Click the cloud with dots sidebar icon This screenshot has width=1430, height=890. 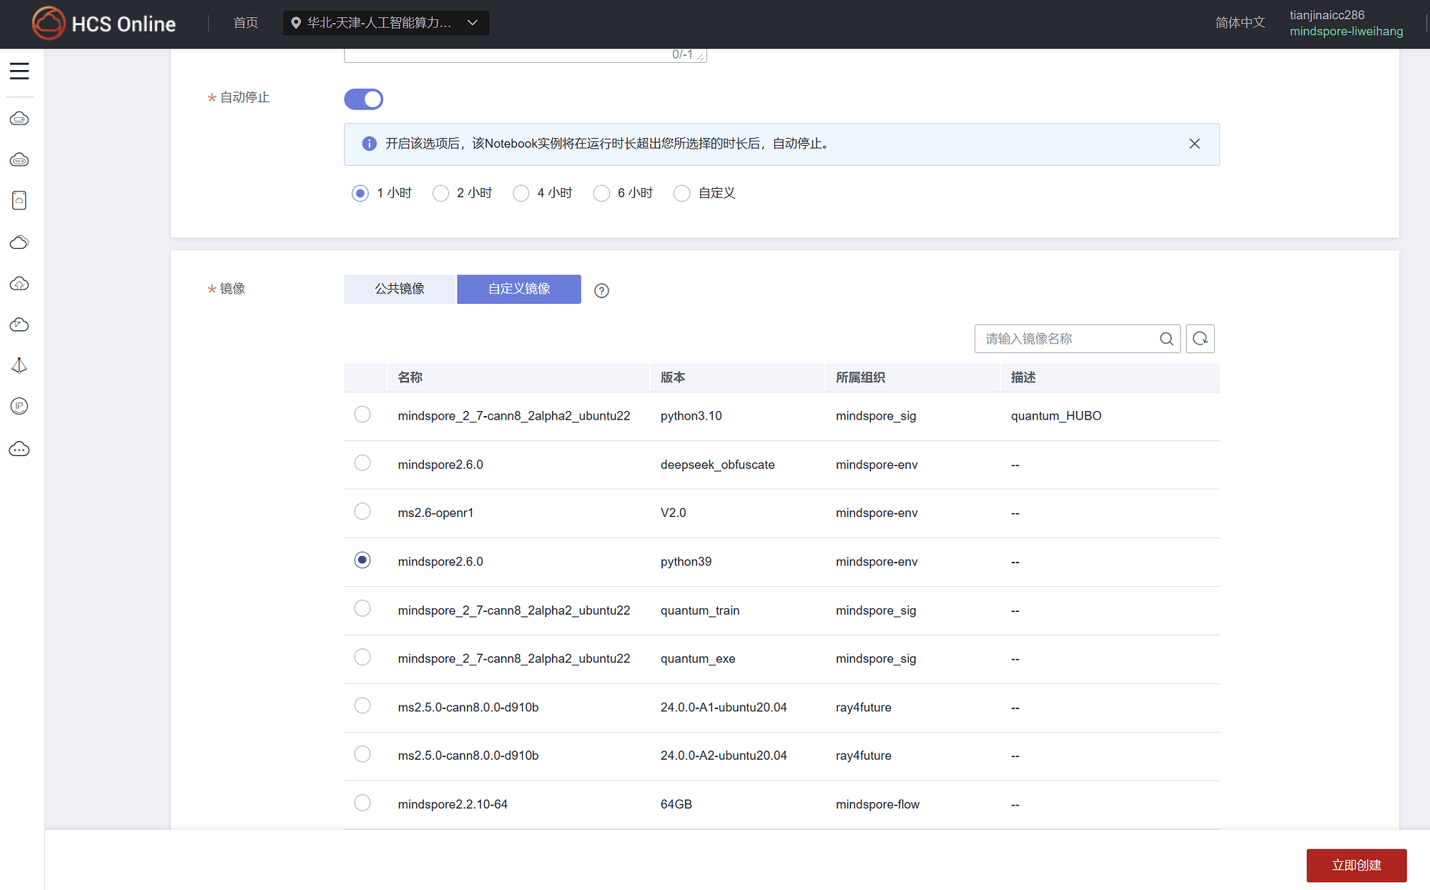click(19, 449)
